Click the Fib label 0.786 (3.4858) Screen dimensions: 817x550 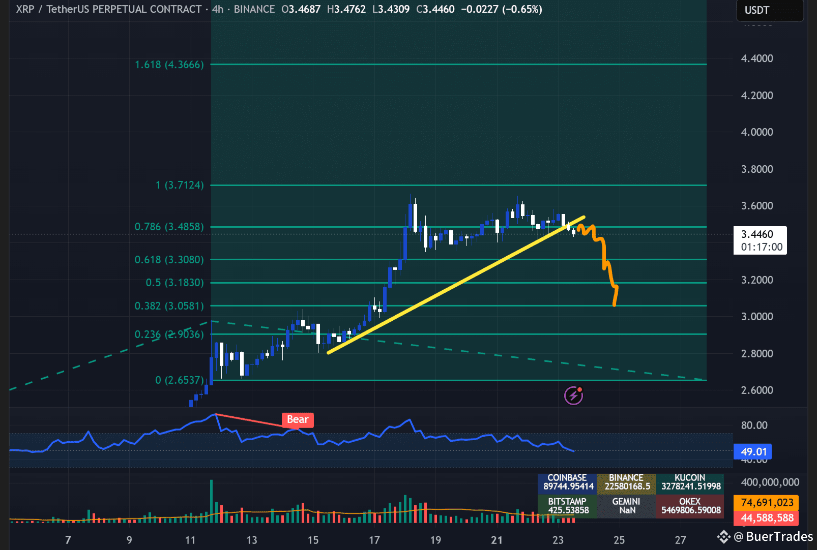tap(169, 227)
